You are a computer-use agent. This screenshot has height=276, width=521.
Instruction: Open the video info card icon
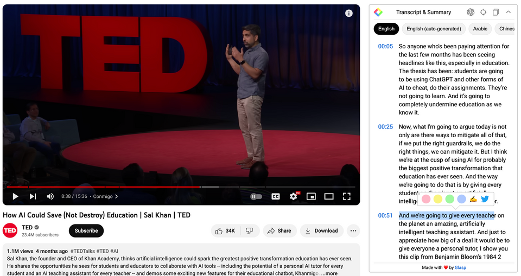[x=348, y=14]
